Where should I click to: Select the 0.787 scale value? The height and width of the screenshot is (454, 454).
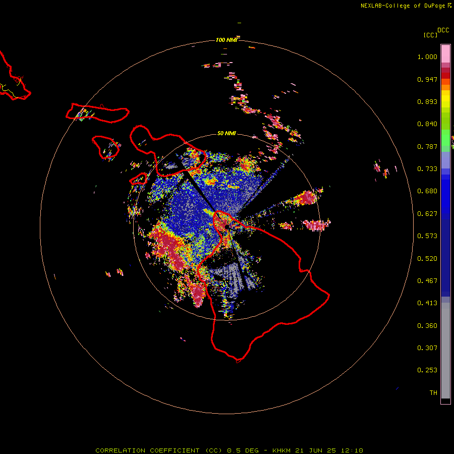coord(427,146)
